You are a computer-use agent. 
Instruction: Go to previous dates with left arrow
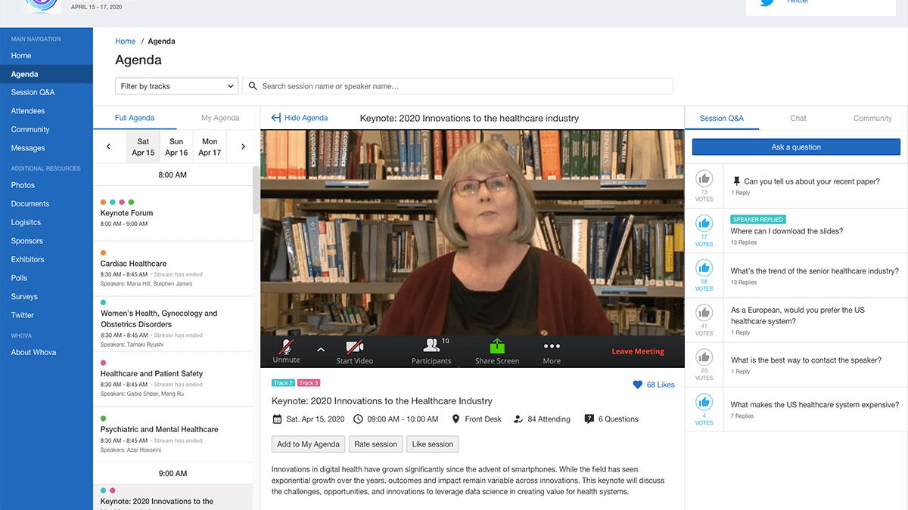pos(108,147)
